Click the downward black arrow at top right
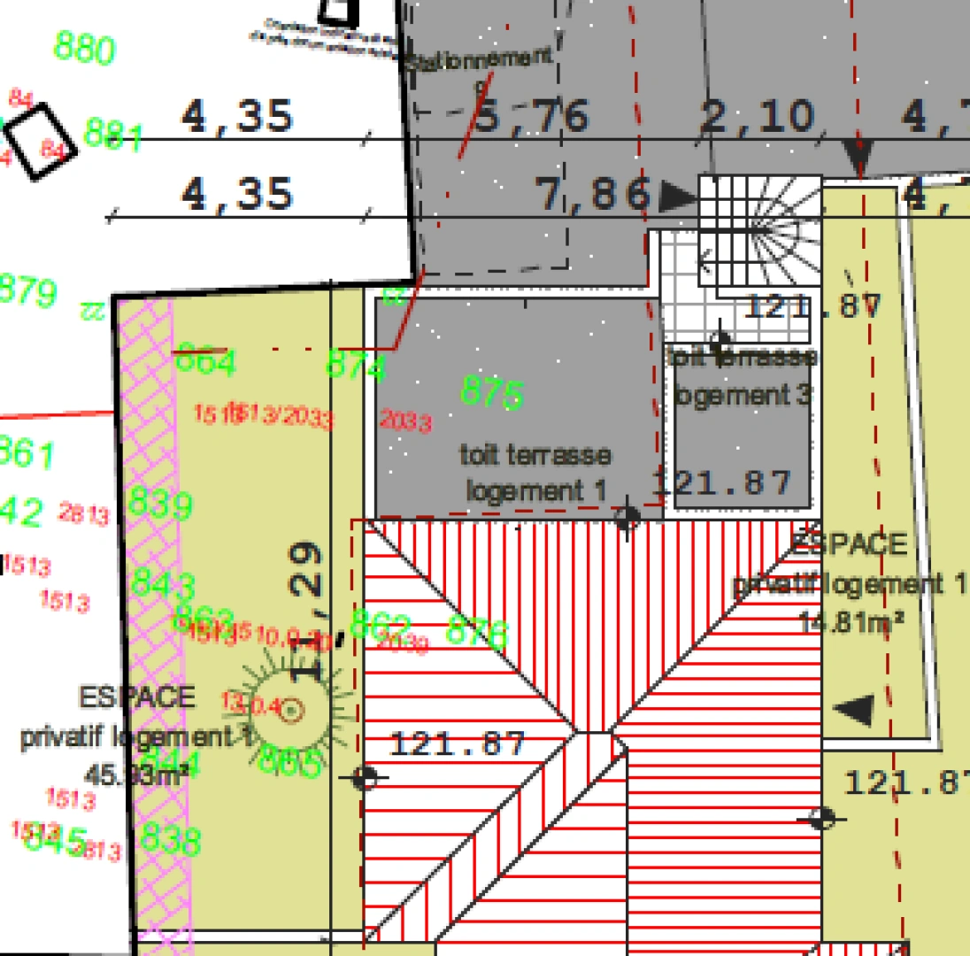970x956 pixels. [x=856, y=160]
